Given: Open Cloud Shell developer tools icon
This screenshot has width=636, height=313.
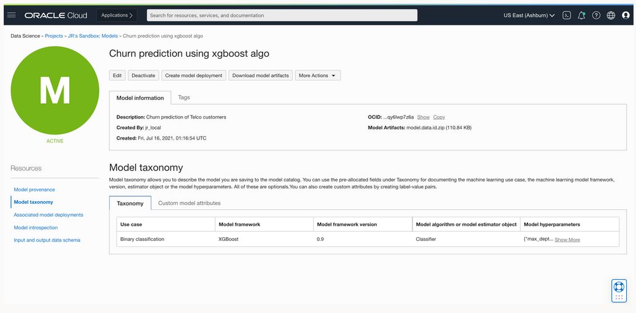Looking at the screenshot, I should [x=567, y=15].
